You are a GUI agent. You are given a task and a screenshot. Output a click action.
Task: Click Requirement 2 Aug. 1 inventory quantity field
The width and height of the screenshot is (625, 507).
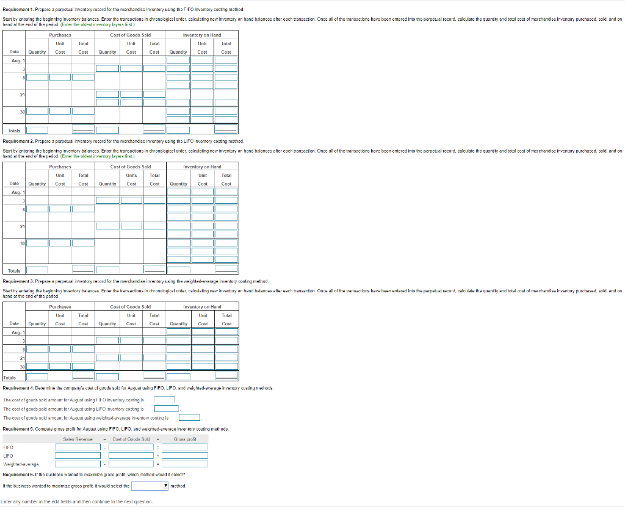pos(179,192)
